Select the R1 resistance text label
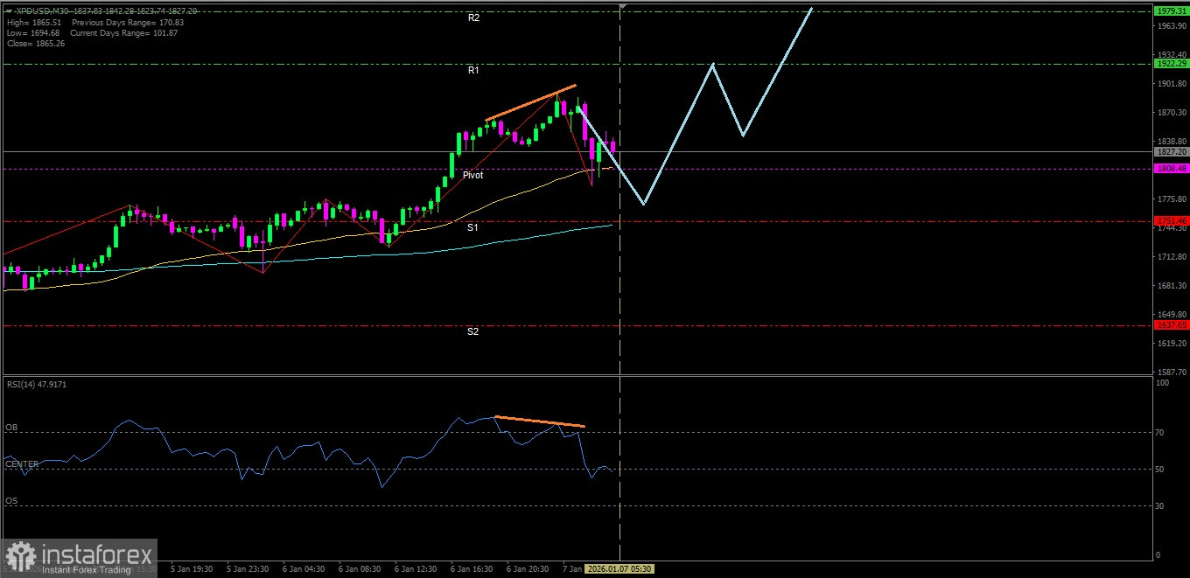This screenshot has height=578, width=1190. (x=473, y=70)
